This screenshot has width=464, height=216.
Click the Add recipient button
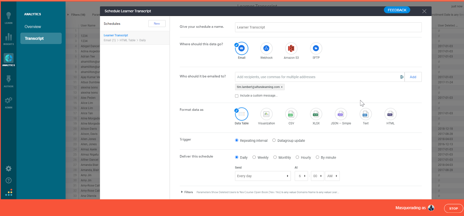[x=413, y=77]
